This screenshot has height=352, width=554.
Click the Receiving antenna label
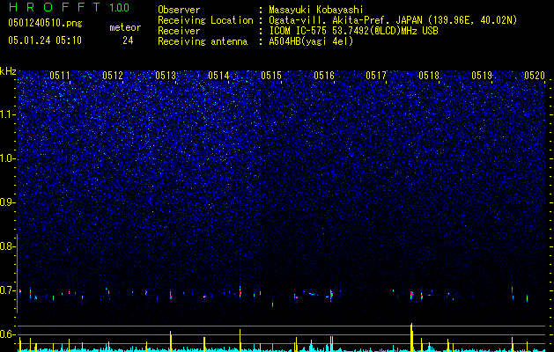coord(203,41)
